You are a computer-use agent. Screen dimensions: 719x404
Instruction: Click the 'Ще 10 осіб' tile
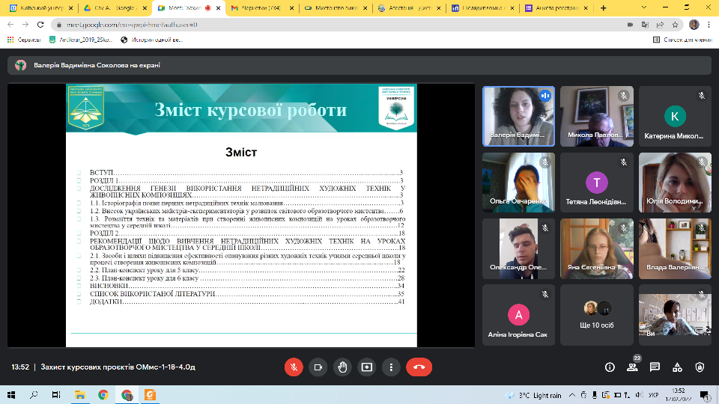tap(597, 314)
